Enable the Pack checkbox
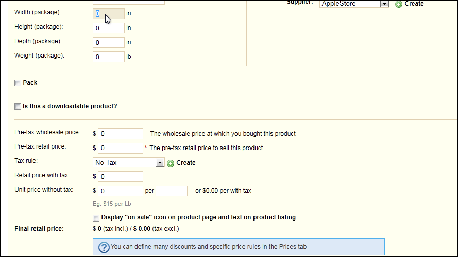The height and width of the screenshot is (257, 458). coord(18,83)
